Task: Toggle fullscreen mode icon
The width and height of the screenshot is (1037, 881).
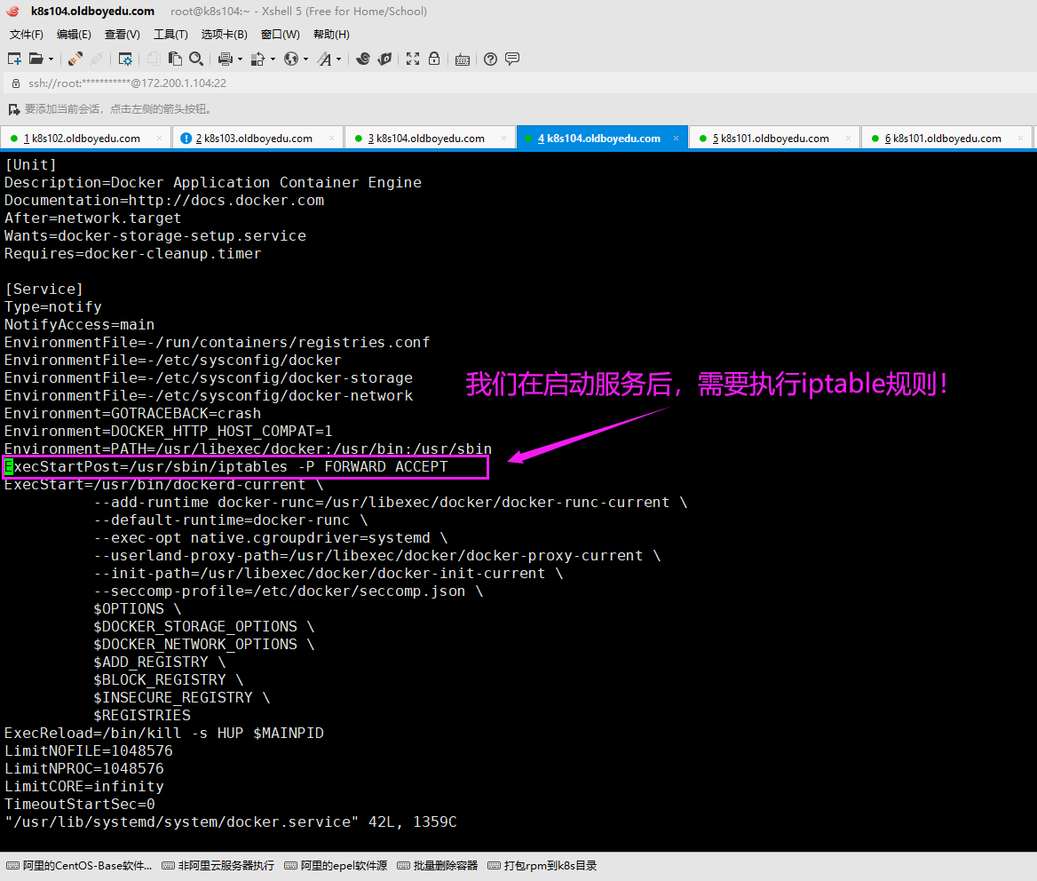Action: [x=413, y=60]
